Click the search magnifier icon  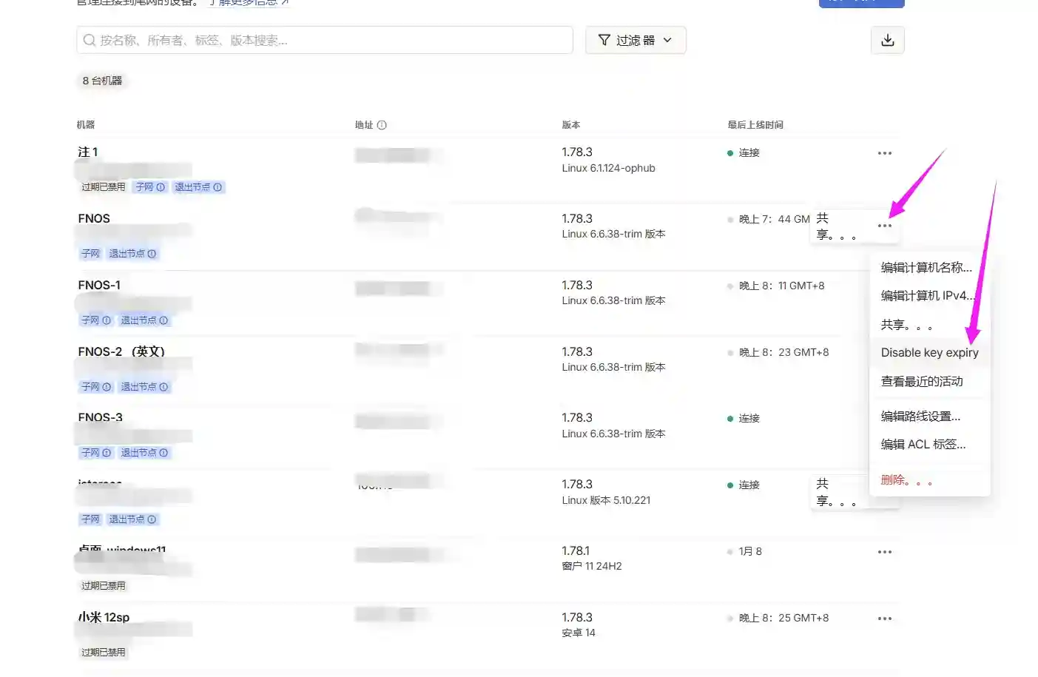coord(89,40)
